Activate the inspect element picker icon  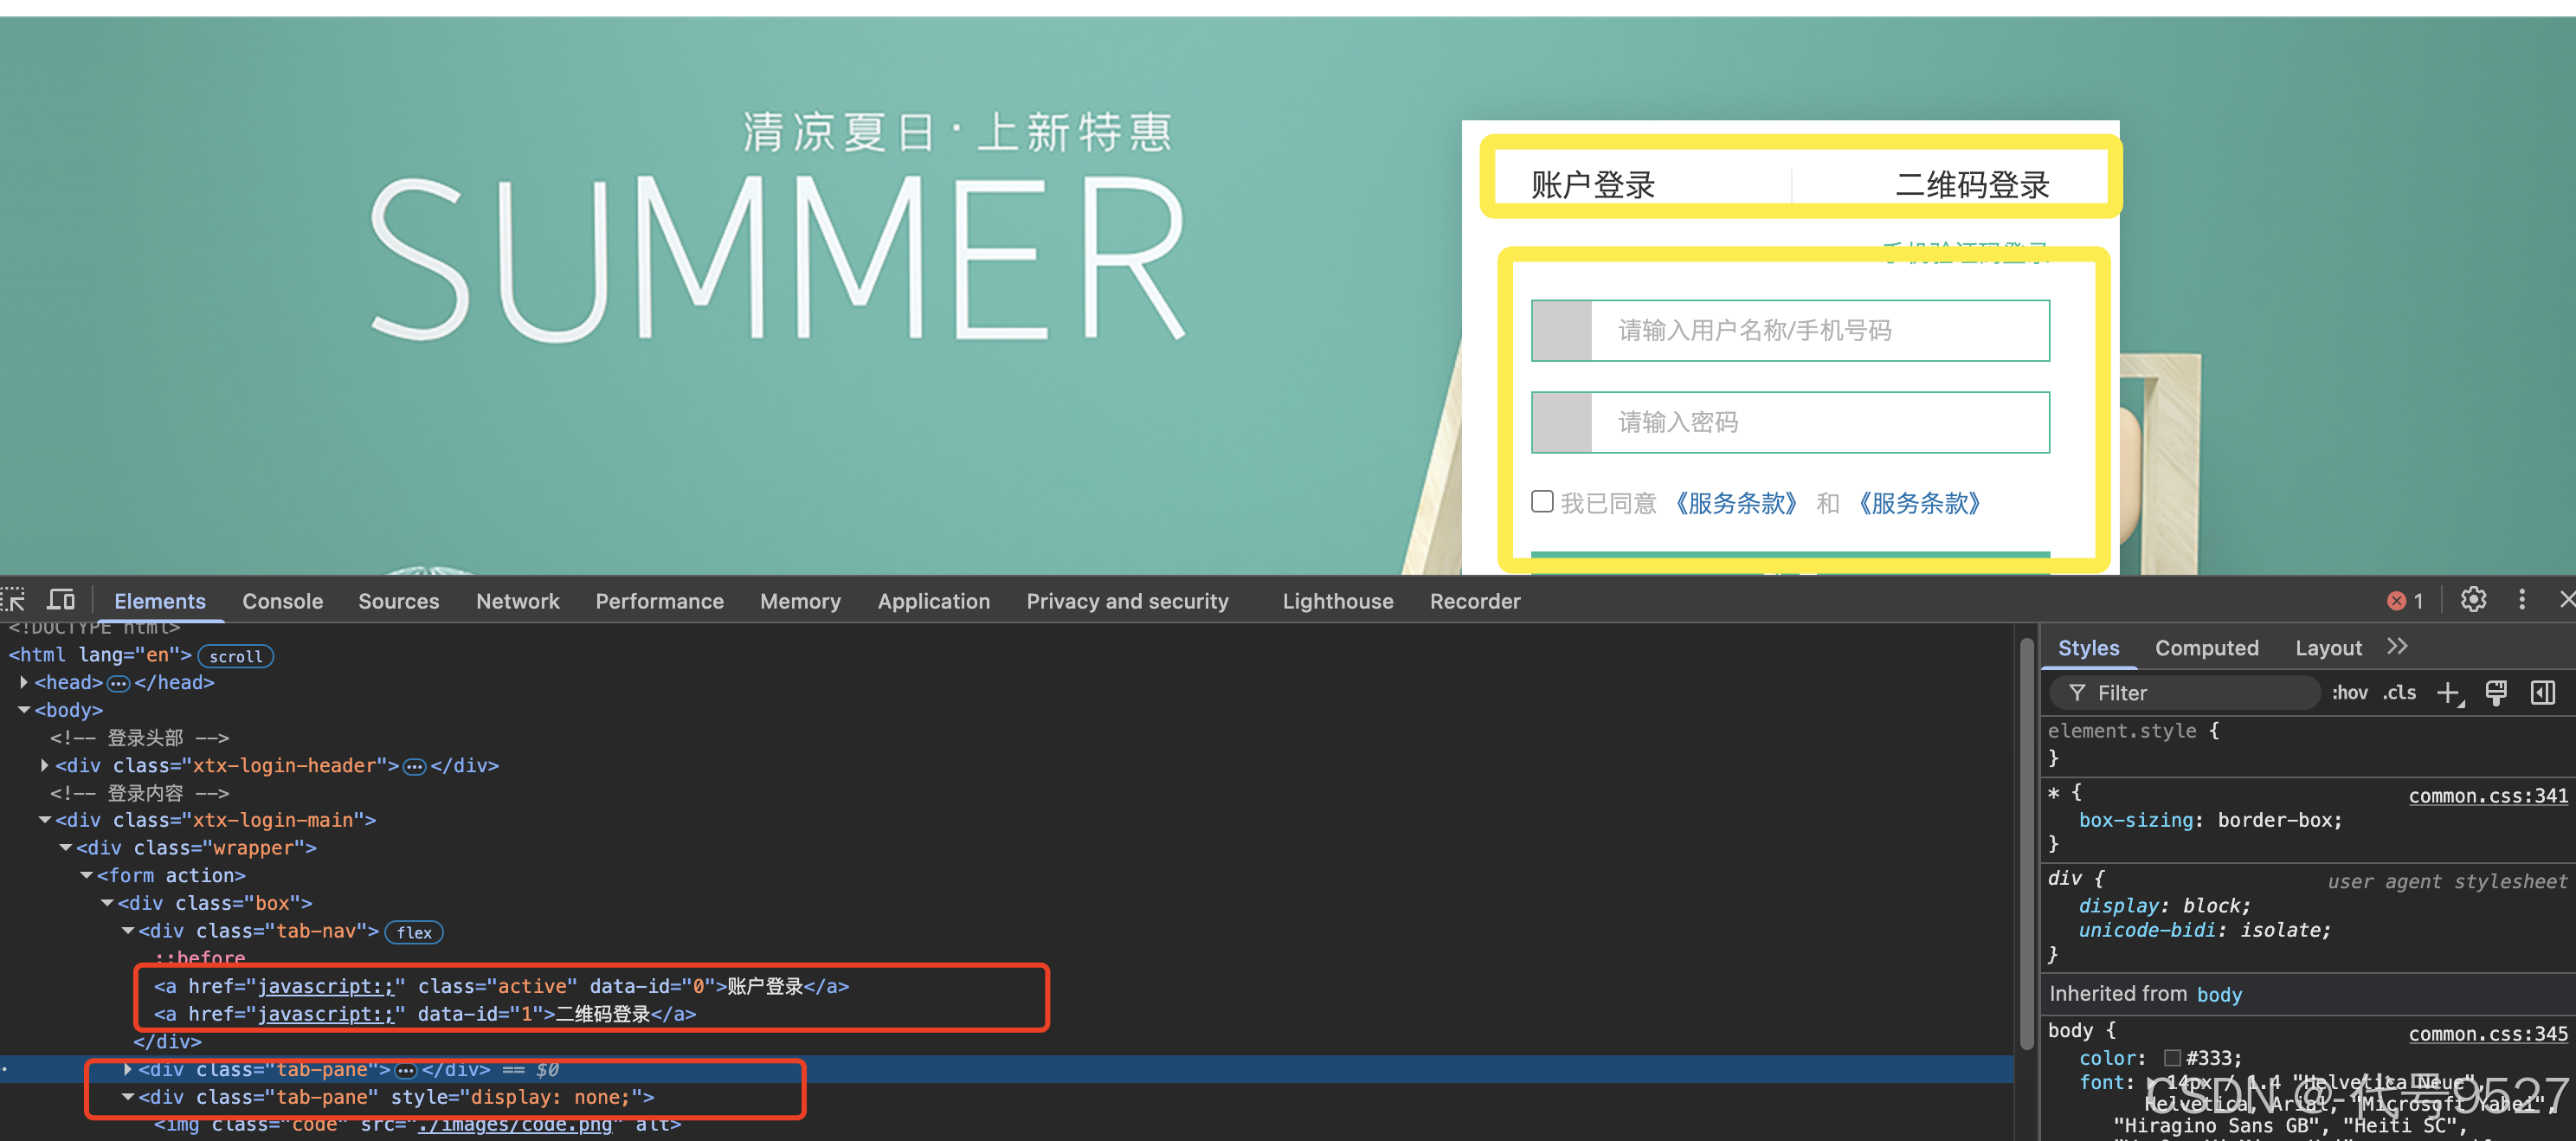point(12,600)
